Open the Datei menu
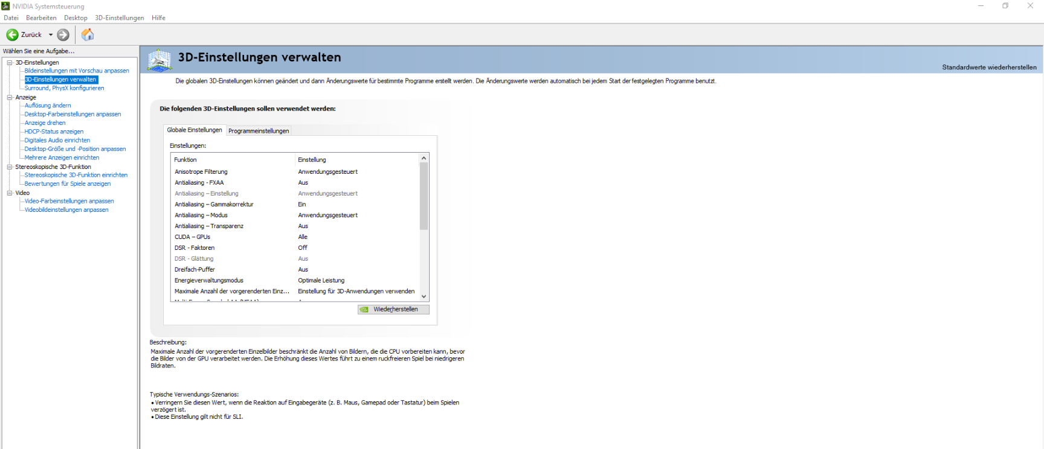 11,18
